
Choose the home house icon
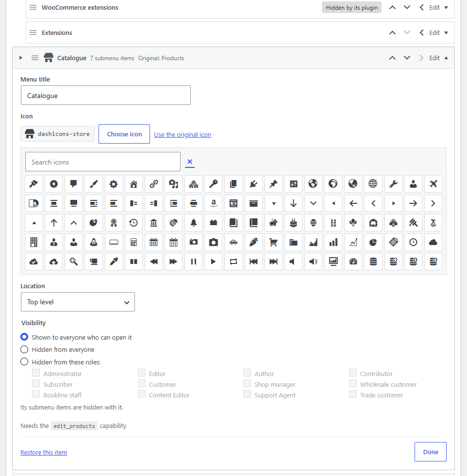click(x=133, y=184)
